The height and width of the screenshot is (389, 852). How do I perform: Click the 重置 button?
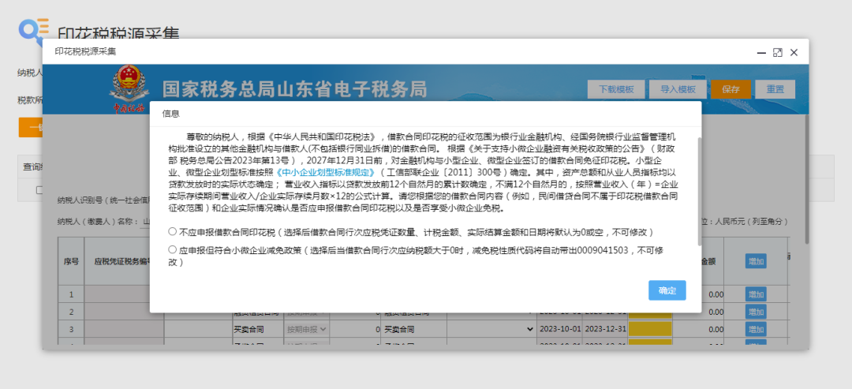point(775,90)
